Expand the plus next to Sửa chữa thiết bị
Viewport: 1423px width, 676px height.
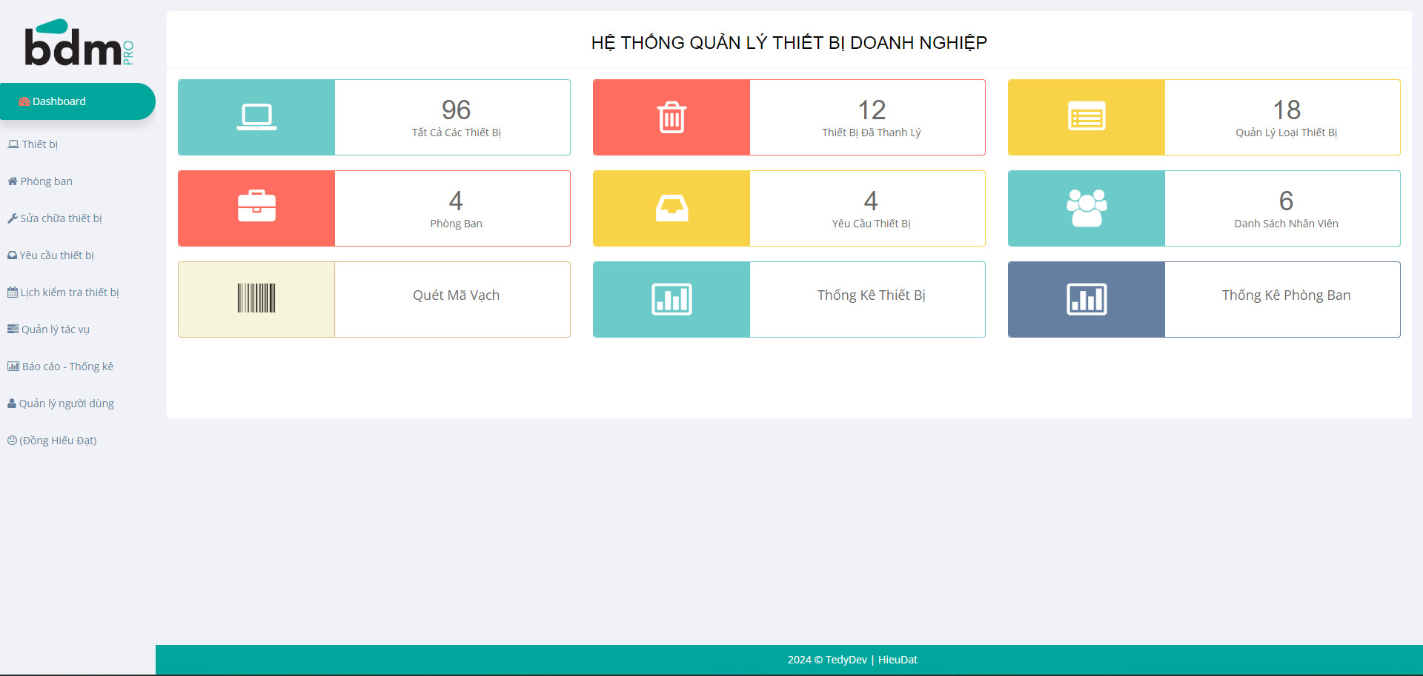(141, 218)
